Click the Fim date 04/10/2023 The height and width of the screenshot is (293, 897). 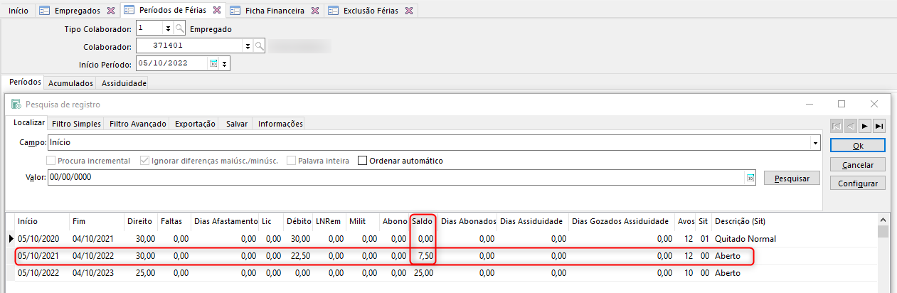point(91,272)
